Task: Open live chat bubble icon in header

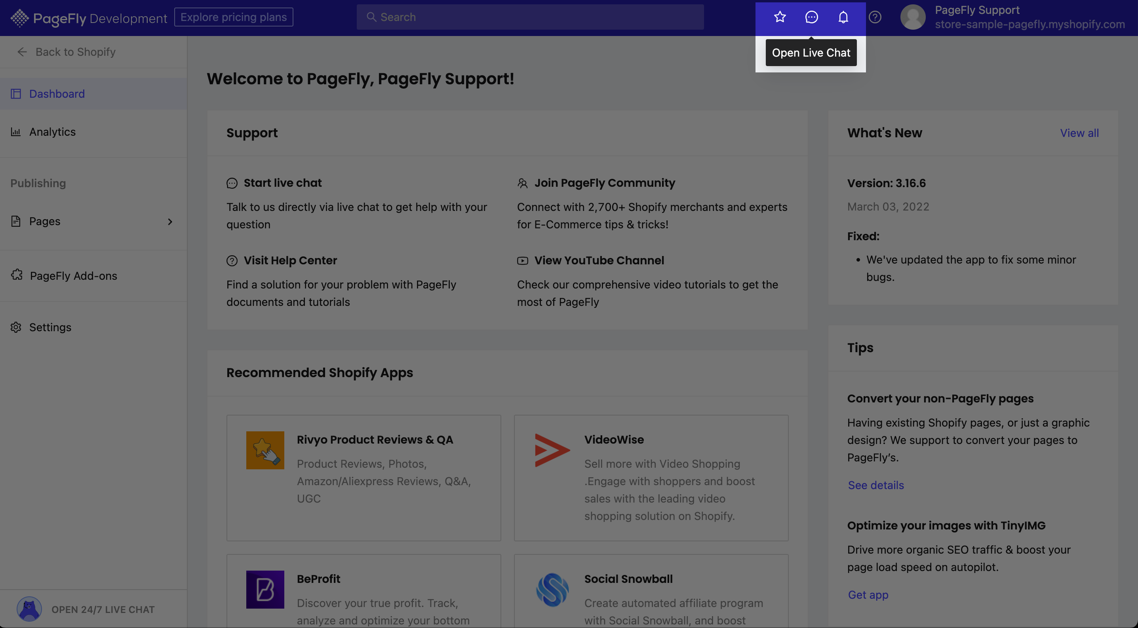Action: [812, 17]
